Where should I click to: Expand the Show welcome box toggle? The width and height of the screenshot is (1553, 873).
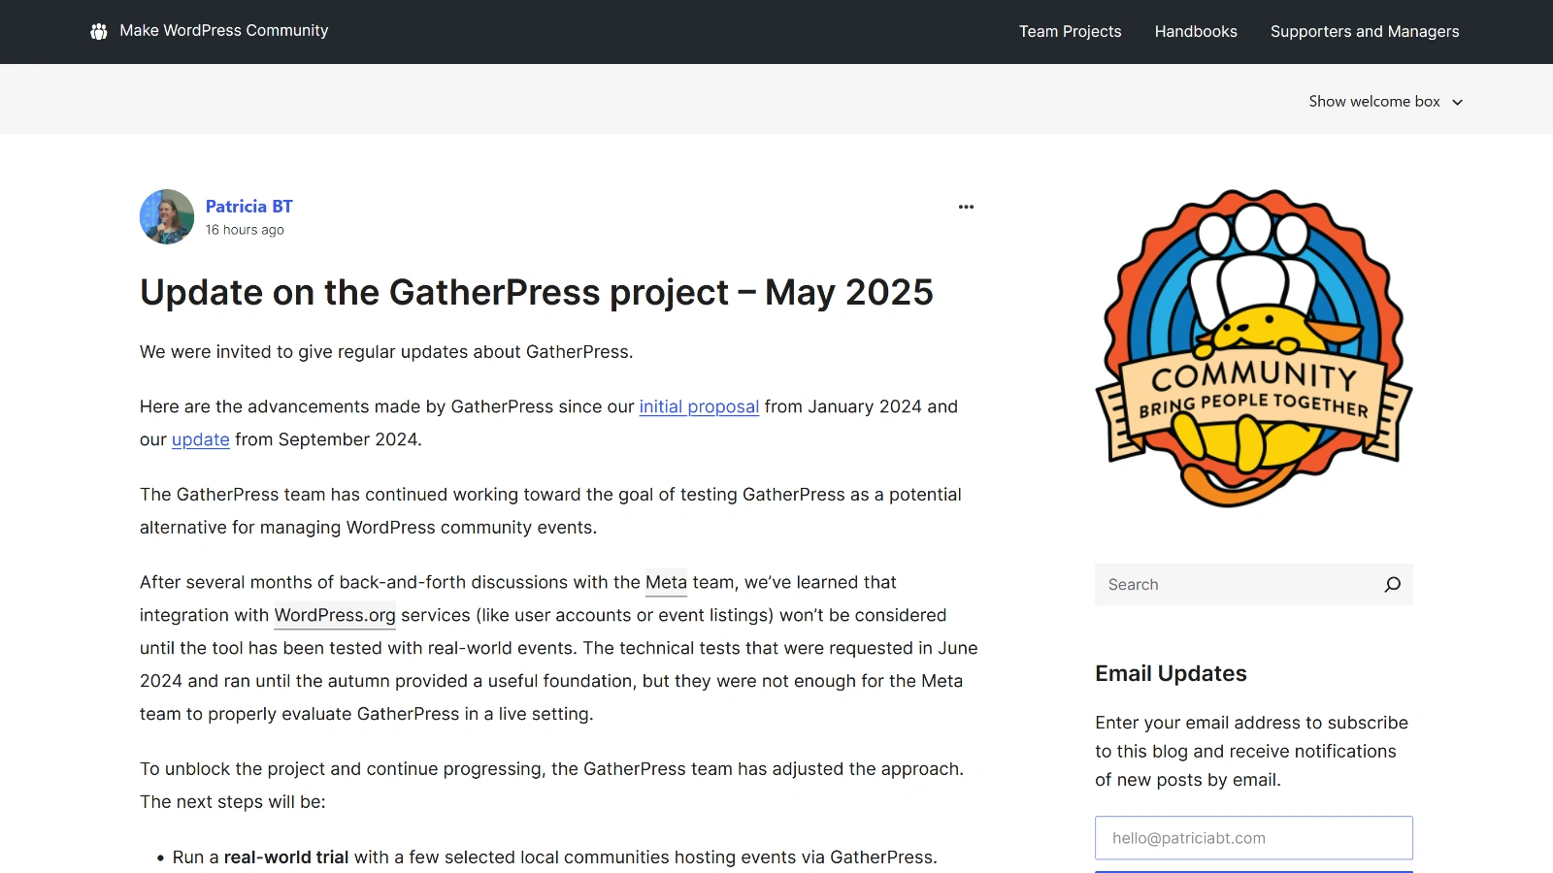[1385, 101]
